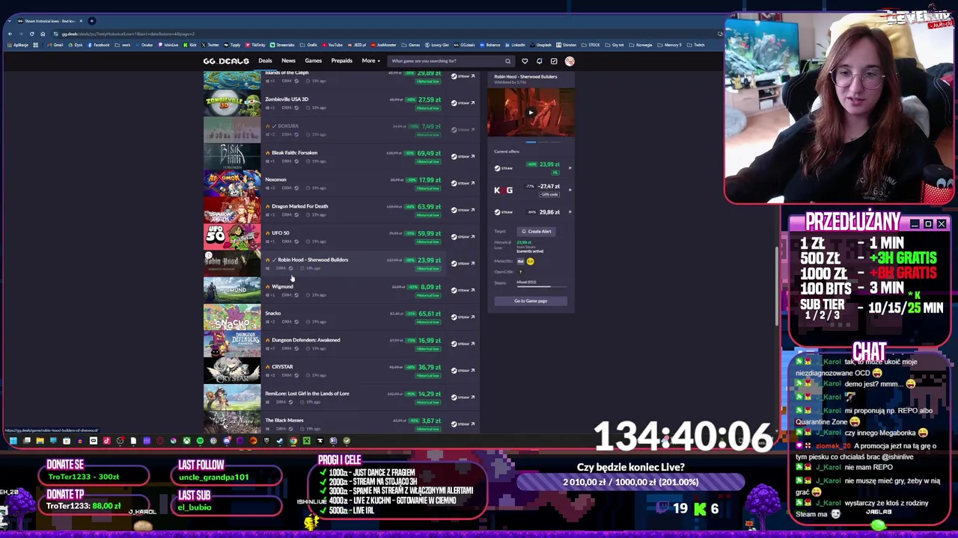Click the browser back arrow
This screenshot has height=538, width=958.
[10, 34]
